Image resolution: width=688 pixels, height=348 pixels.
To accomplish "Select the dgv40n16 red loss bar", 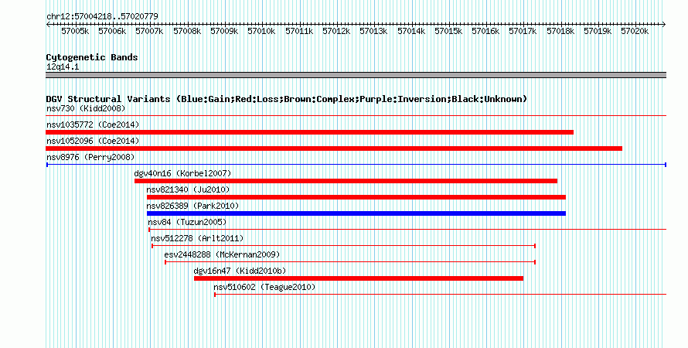I will click(x=346, y=181).
